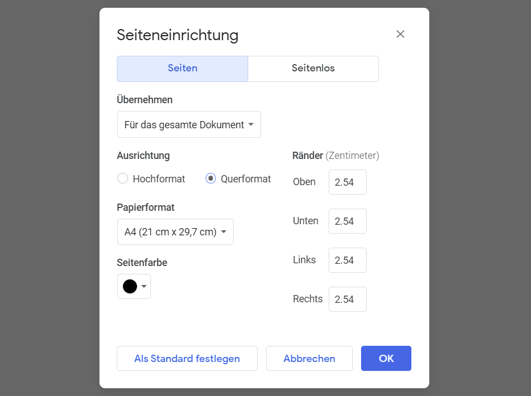
Task: Click the Papierformat label
Action: click(x=146, y=207)
